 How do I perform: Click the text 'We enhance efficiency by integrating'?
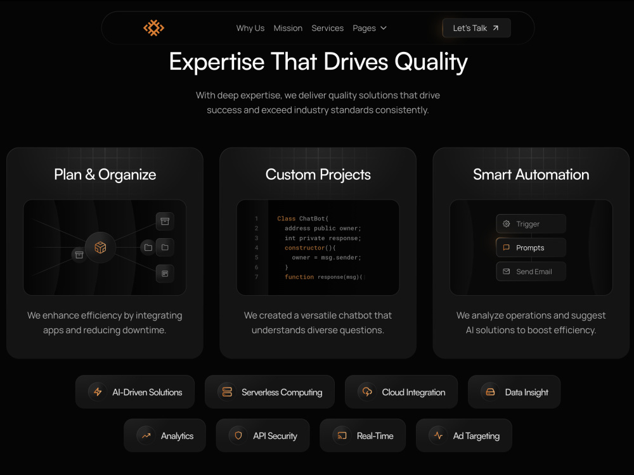(105, 315)
